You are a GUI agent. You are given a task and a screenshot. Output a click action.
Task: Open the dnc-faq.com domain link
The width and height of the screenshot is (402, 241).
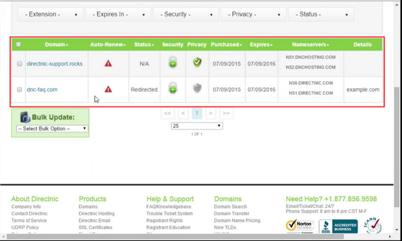[x=42, y=90]
